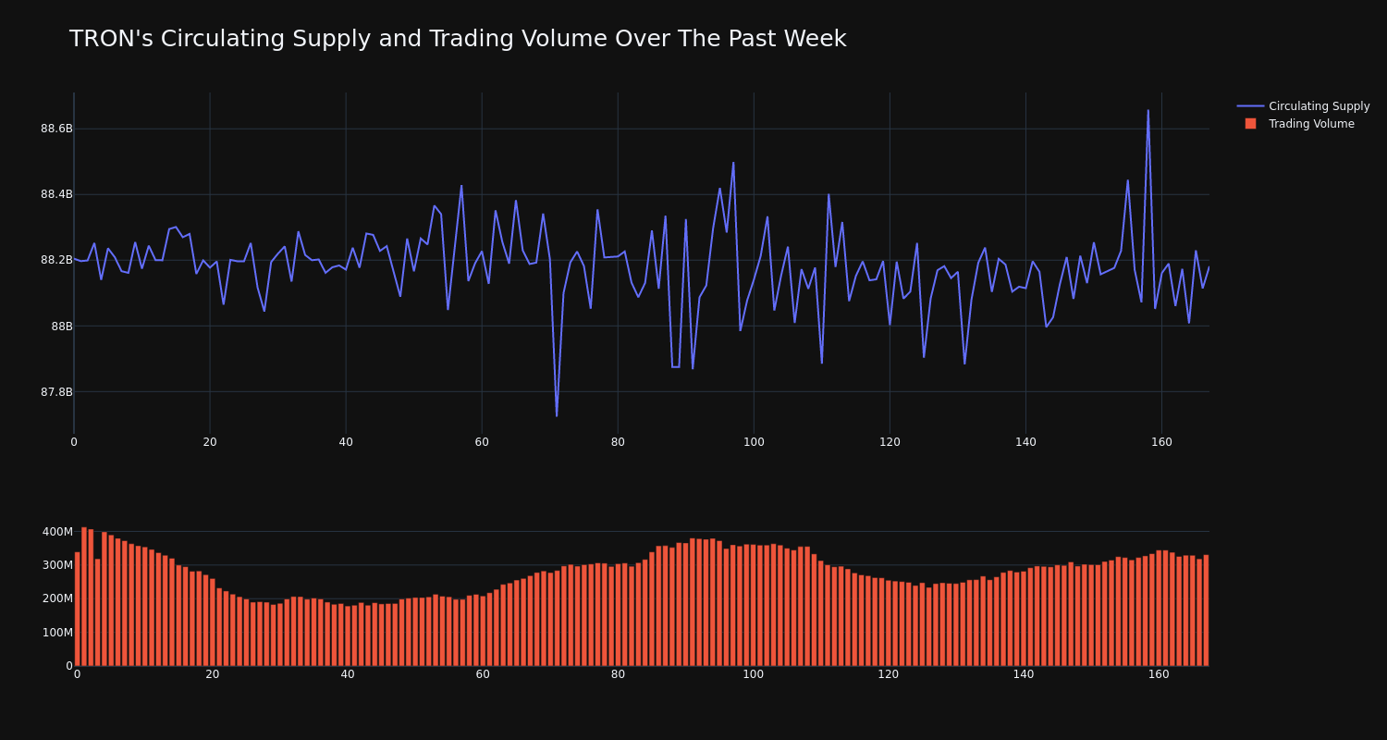Click the highest supply line peak near 158
This screenshot has width=1387, height=740.
click(x=1148, y=111)
